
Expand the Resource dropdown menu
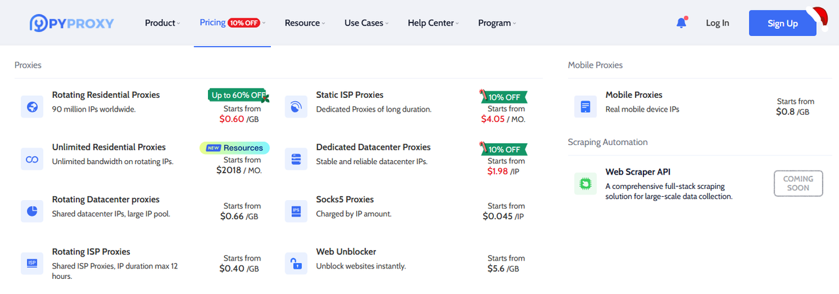(304, 23)
